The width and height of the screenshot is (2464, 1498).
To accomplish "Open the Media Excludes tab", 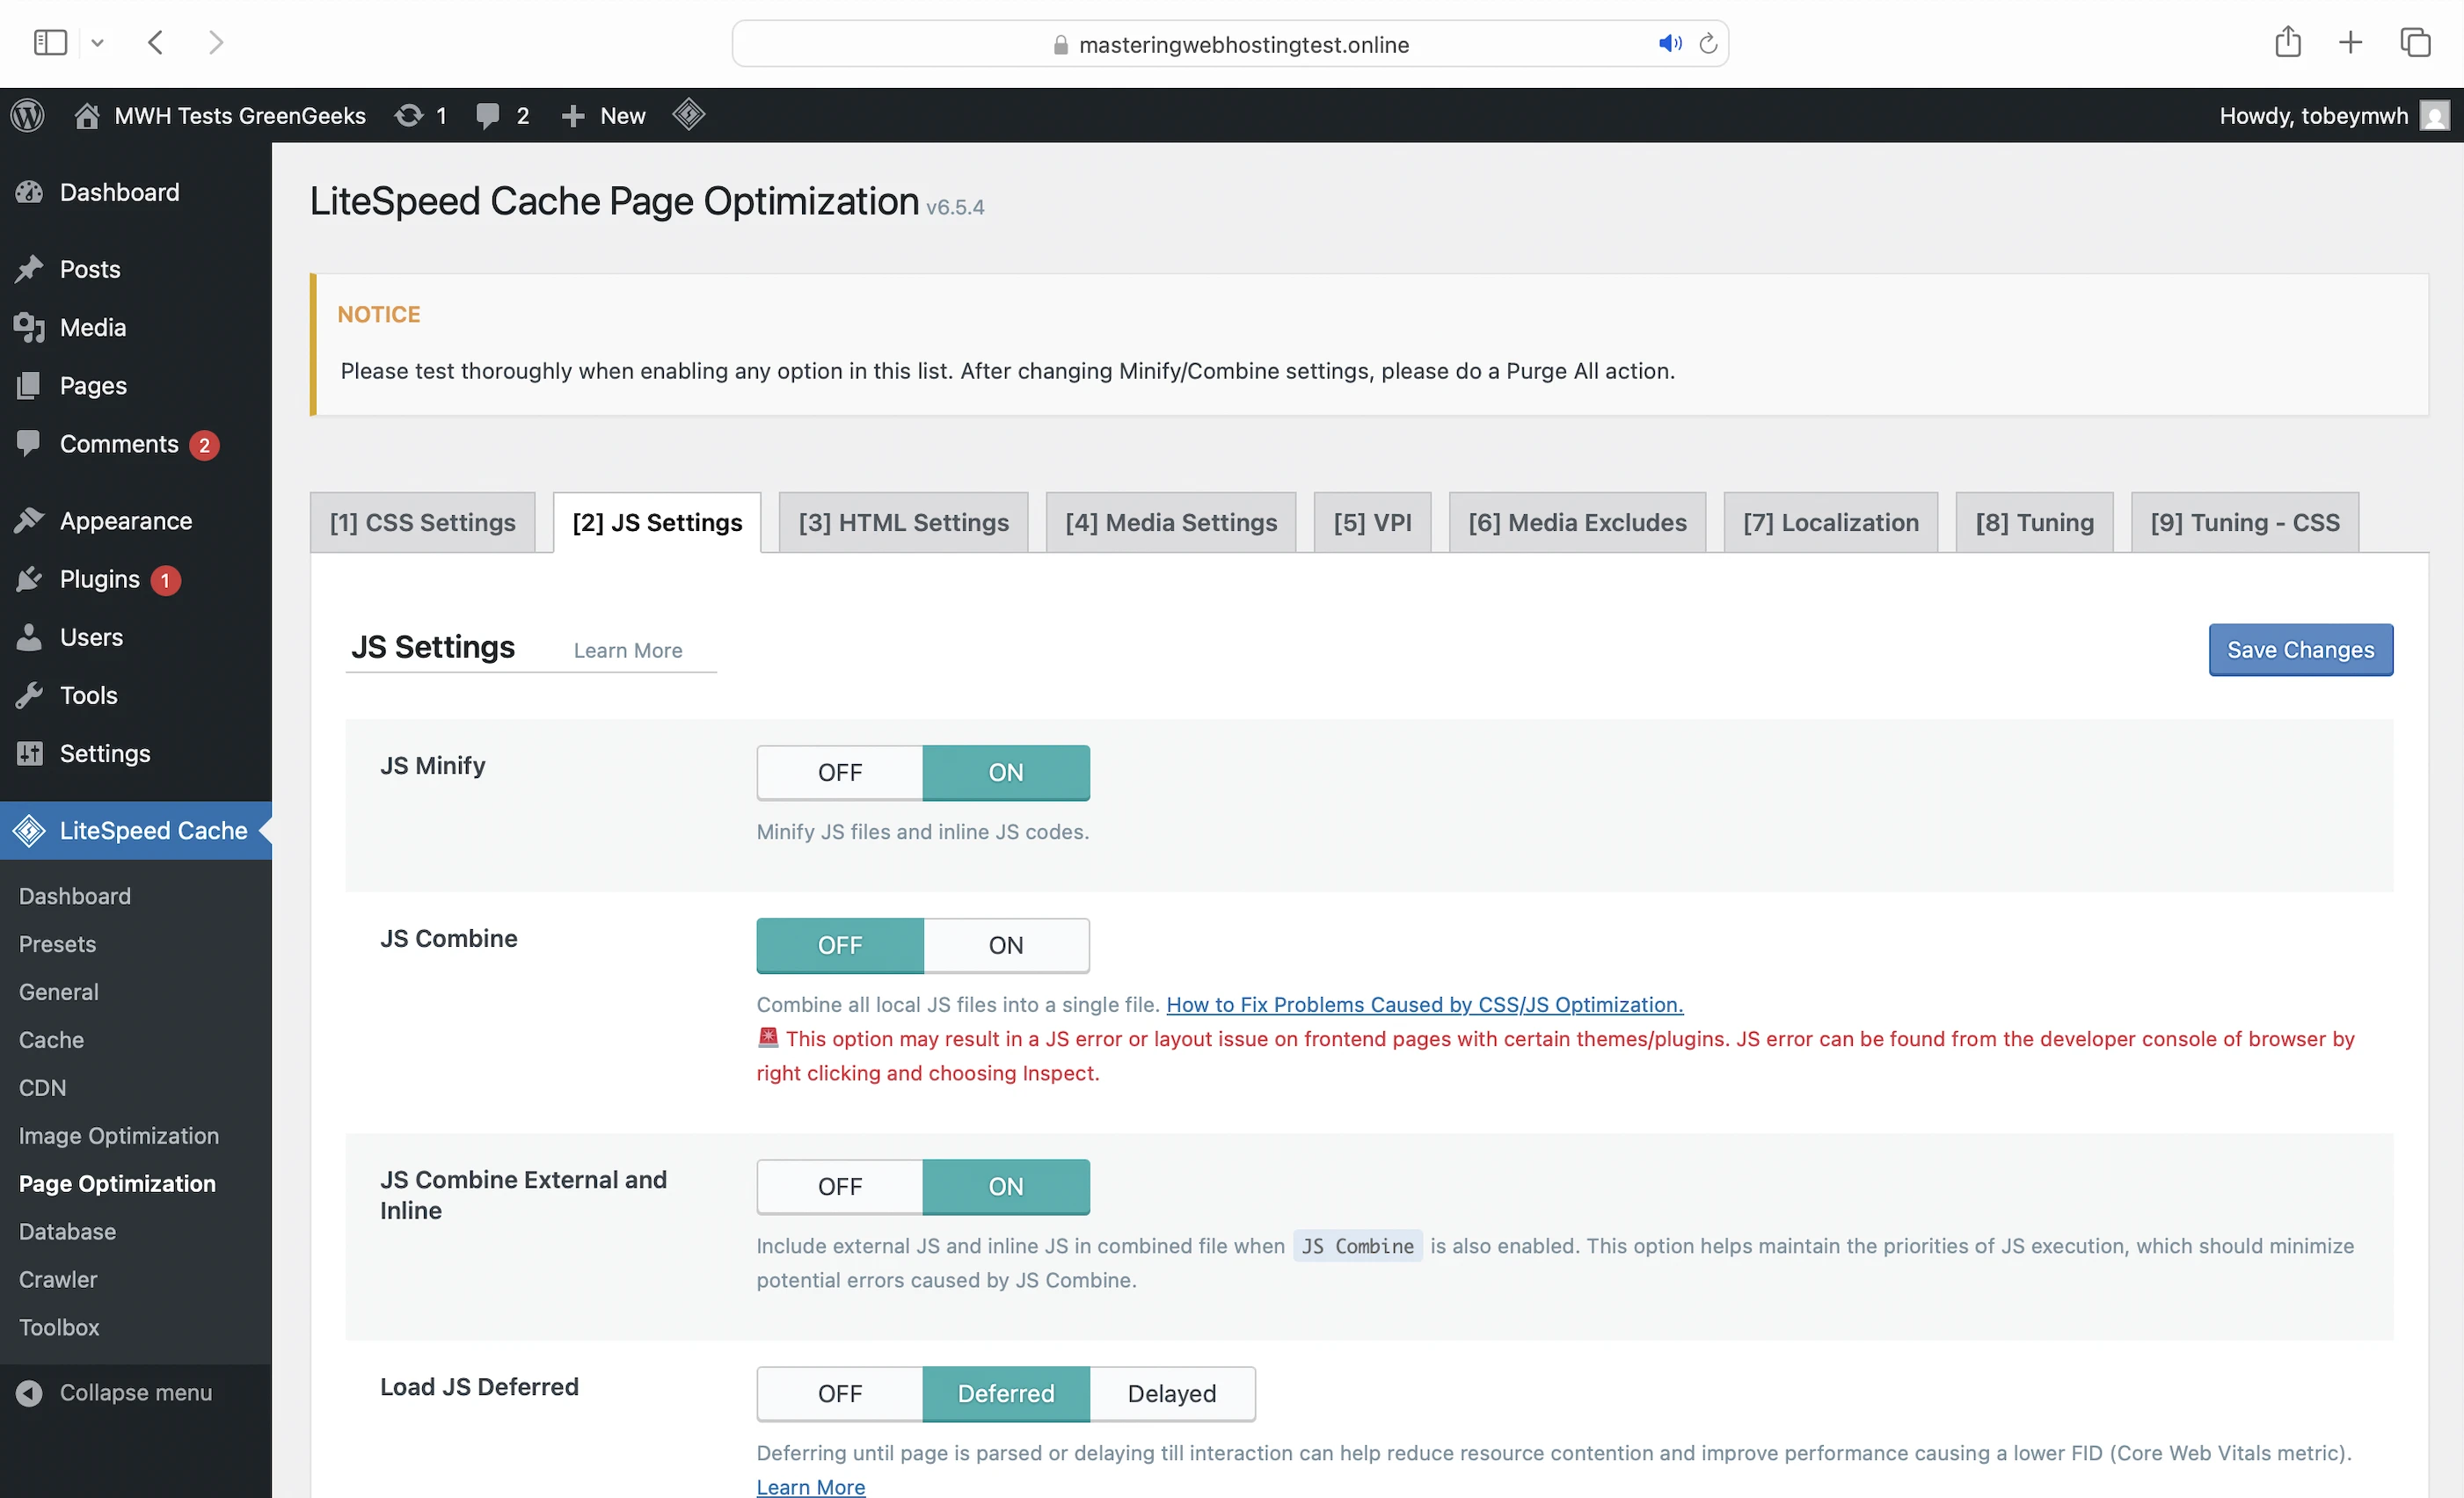I will 1576,522.
